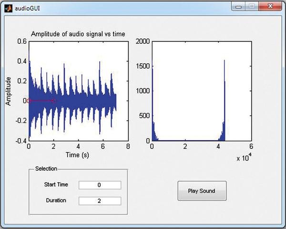Click the 'audioGUI' window title text
The width and height of the screenshot is (286, 229).
click(27, 9)
